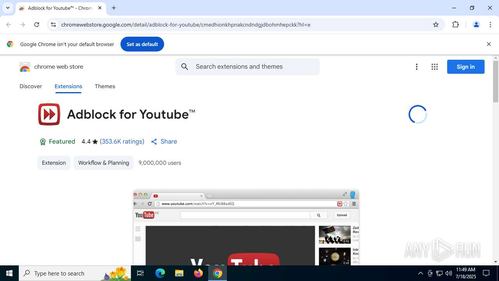
Task: Click the Featured badge
Action: click(x=57, y=142)
